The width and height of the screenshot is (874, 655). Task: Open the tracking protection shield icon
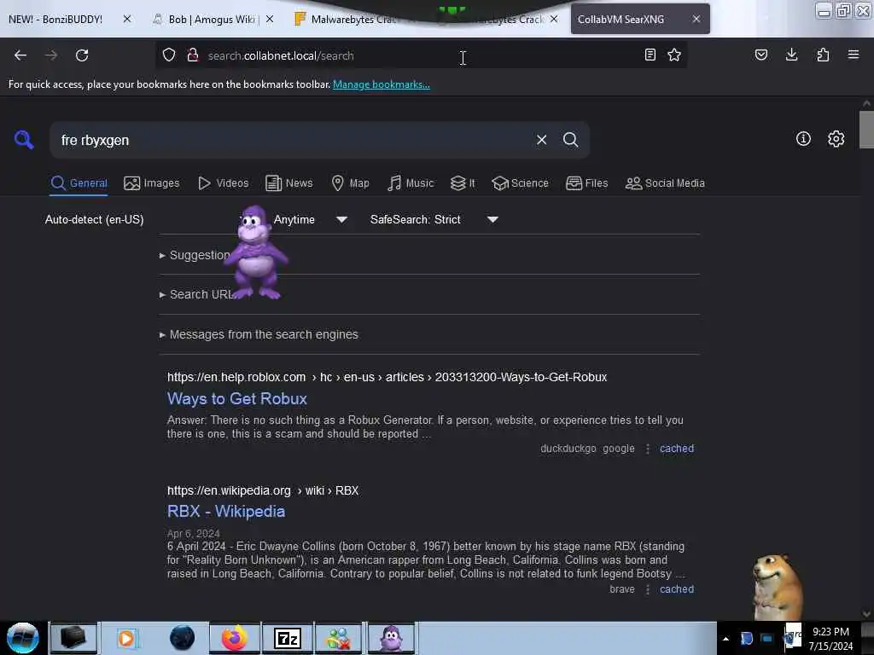click(169, 55)
